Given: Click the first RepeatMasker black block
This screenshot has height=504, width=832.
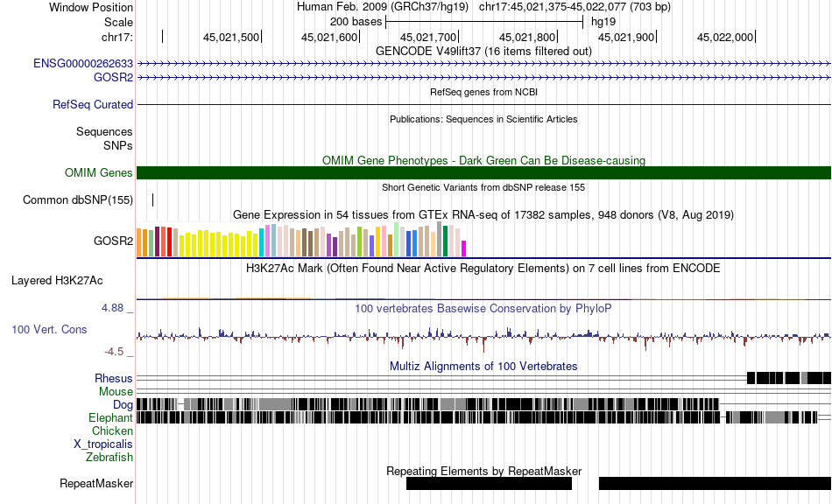Looking at the screenshot, I should [x=490, y=483].
